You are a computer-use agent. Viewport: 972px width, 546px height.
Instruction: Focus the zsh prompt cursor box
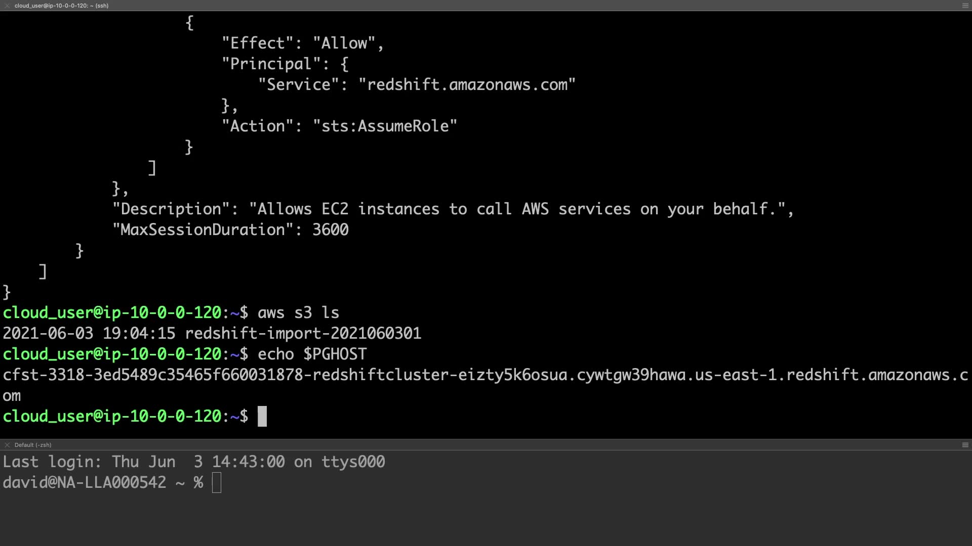217,483
